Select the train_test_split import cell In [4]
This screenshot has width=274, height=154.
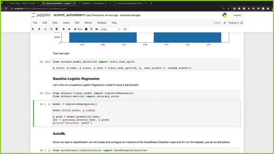tap(146, 65)
